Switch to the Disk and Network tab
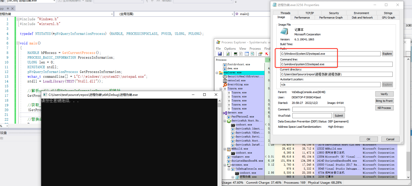Viewport: 412px width, 186px height. coord(362,17)
